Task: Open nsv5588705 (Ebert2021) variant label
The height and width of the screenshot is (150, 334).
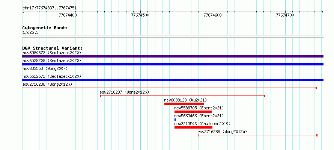Action: 199,108
